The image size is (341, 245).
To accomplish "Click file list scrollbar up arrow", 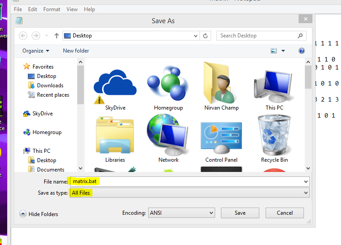I will coord(308,62).
